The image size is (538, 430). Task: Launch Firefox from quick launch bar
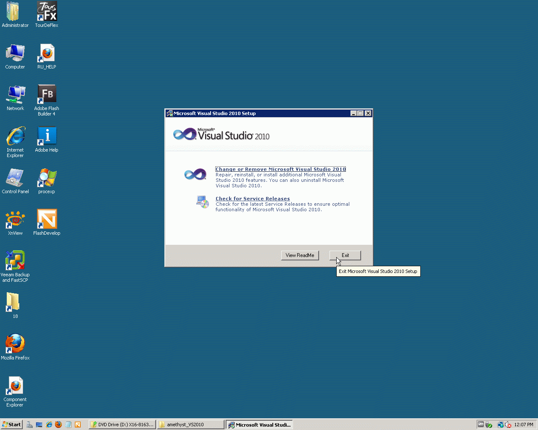click(x=58, y=425)
